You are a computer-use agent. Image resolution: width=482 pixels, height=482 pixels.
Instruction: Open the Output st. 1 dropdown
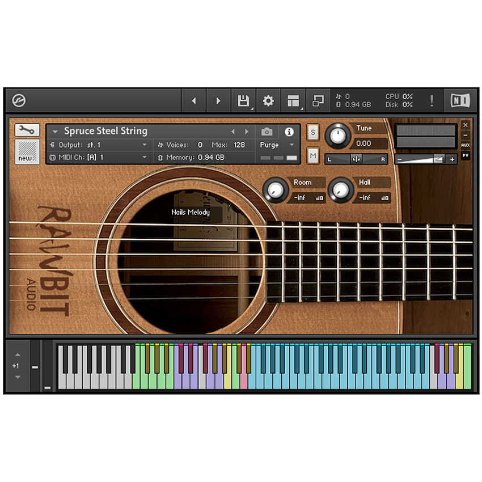click(98, 145)
